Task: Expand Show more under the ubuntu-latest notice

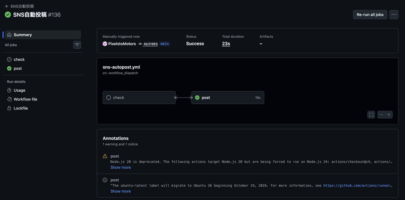Action: click(x=121, y=191)
